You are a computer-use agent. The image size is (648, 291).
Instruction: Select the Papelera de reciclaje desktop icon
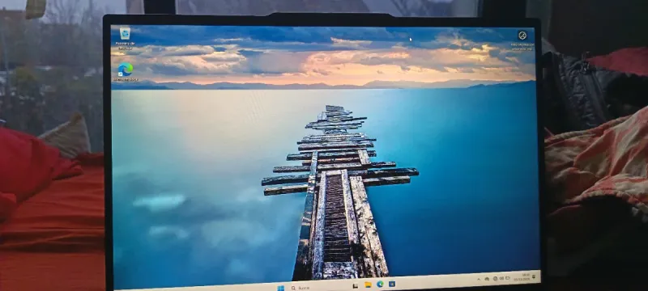click(x=125, y=39)
